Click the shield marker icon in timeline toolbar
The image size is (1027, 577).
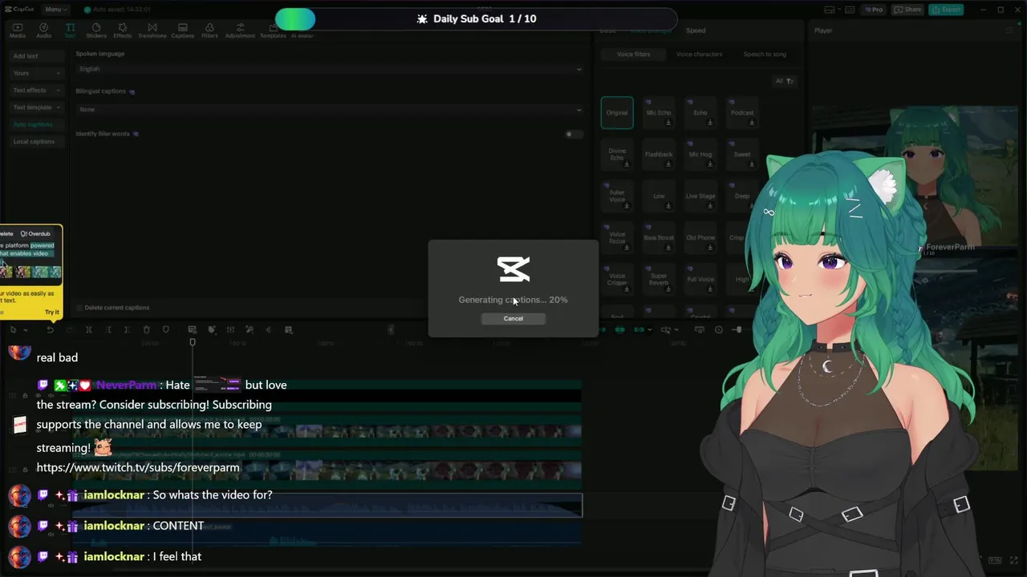[165, 329]
